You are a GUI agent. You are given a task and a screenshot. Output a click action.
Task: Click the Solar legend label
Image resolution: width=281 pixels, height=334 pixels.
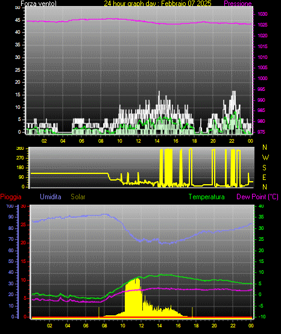pyautogui.click(x=78, y=197)
